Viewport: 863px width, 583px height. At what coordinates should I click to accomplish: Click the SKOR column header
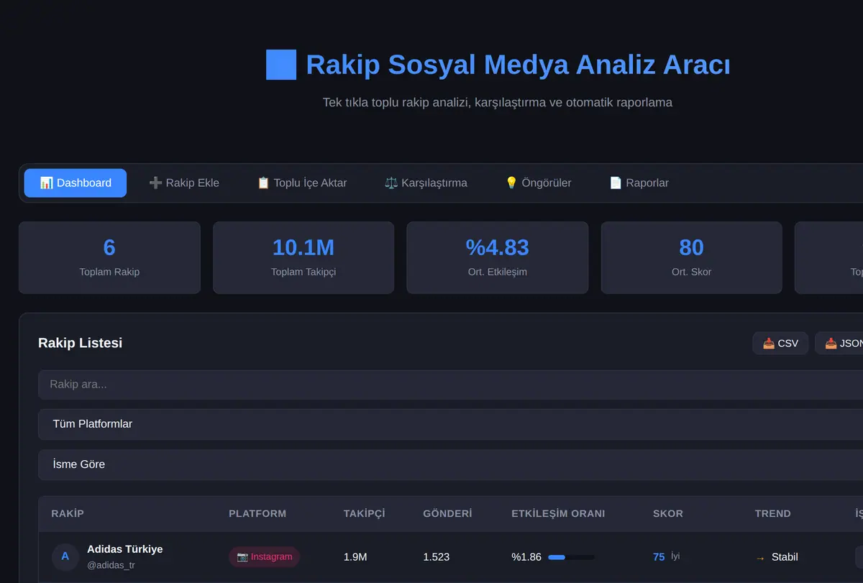pyautogui.click(x=668, y=513)
